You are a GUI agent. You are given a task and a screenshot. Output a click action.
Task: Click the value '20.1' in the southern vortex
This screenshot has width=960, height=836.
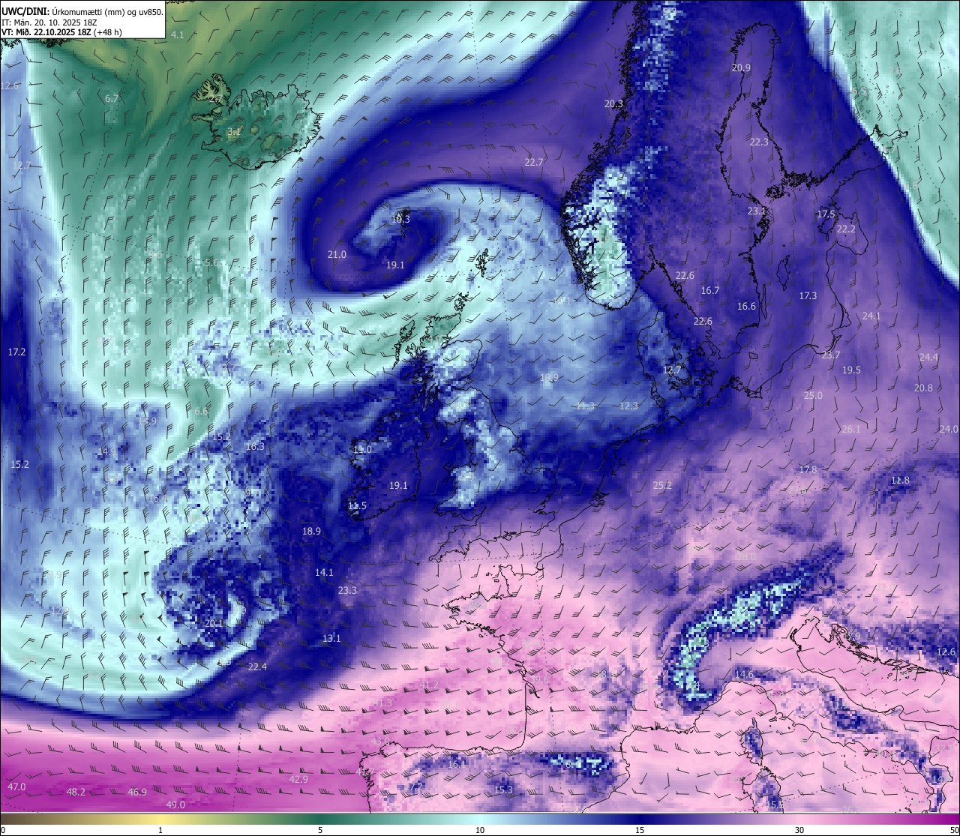214,622
